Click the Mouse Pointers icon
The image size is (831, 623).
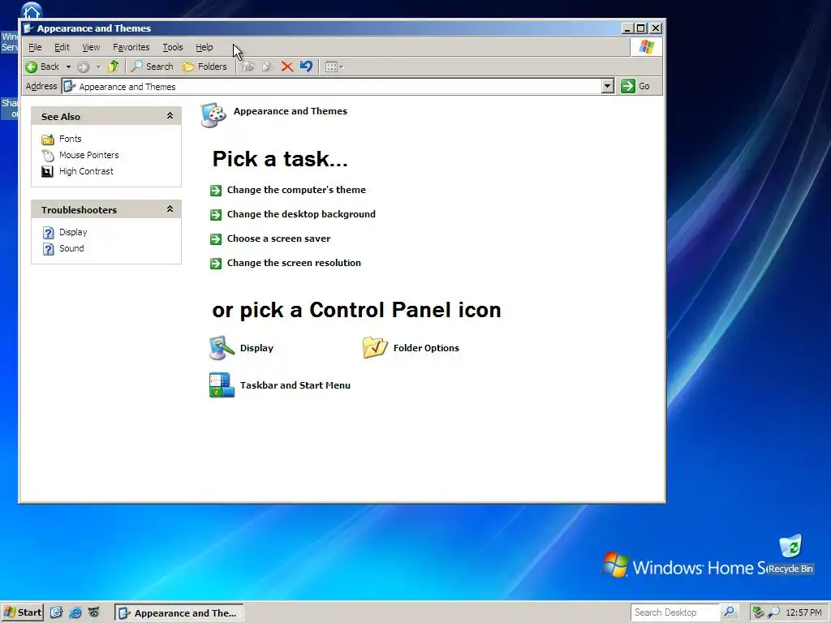tap(48, 155)
